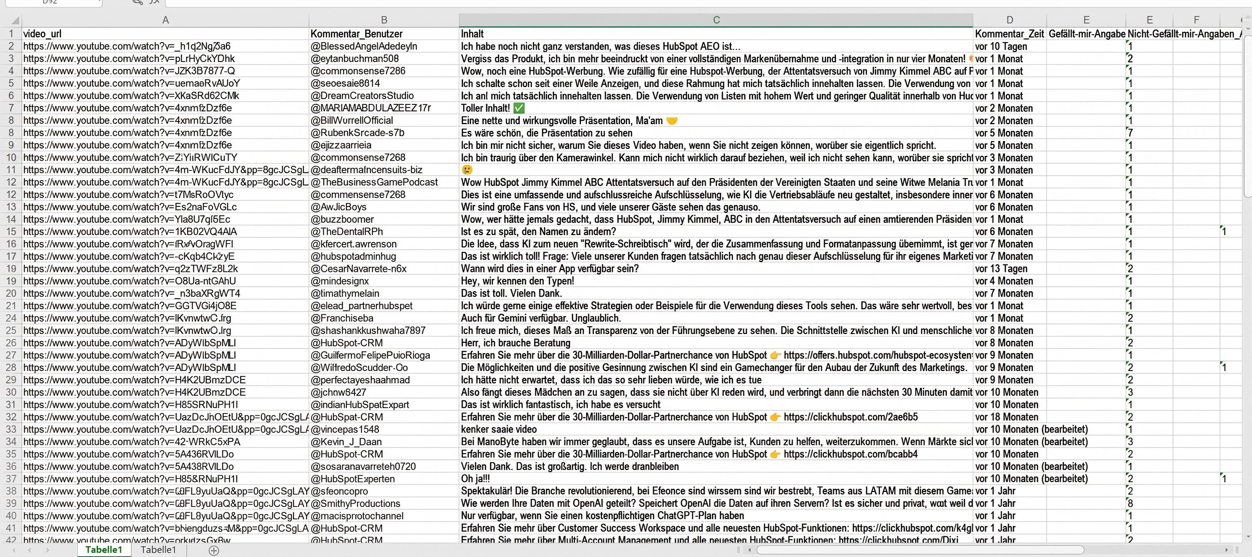
Task: Select cell 'vor 13 Tagen'
Action: pos(1009,268)
